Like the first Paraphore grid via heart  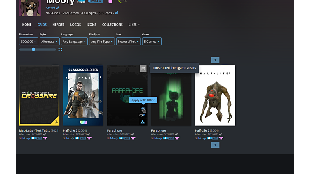point(141,116)
